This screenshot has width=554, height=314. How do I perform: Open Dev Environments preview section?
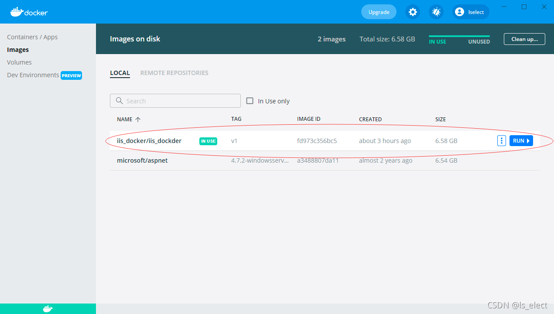[x=33, y=75]
